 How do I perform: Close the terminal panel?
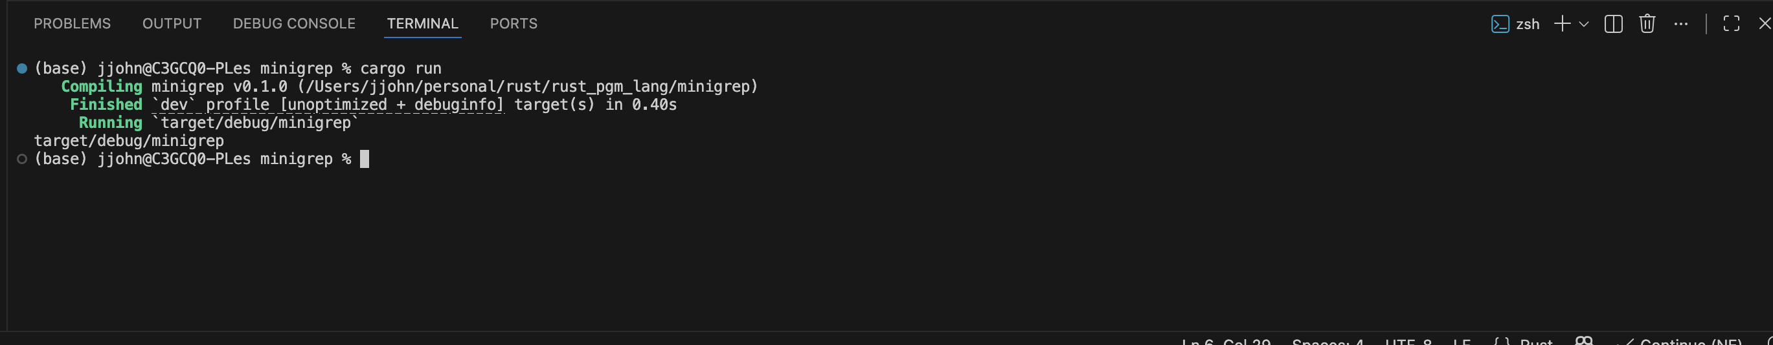click(x=1764, y=24)
